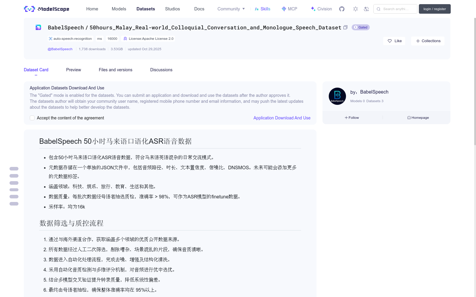Image resolution: width=476 pixels, height=297 pixels.
Task: Click the first outline marker pill
Action: pos(14,169)
